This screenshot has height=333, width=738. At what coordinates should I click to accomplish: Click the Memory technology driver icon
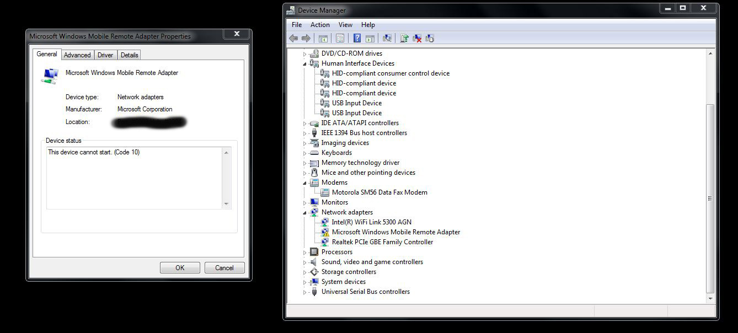coord(314,163)
